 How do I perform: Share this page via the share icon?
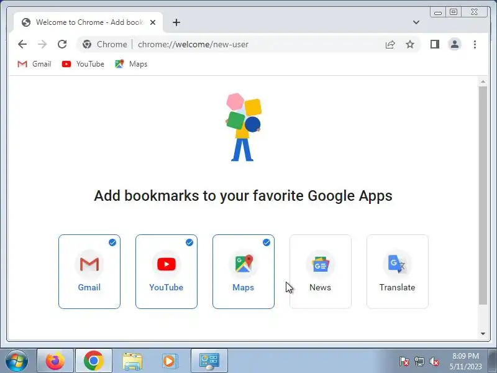[x=390, y=44]
